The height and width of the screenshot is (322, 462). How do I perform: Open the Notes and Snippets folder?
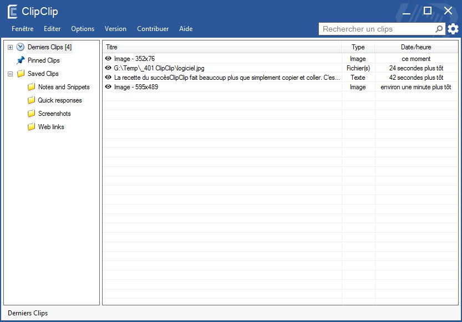click(64, 87)
